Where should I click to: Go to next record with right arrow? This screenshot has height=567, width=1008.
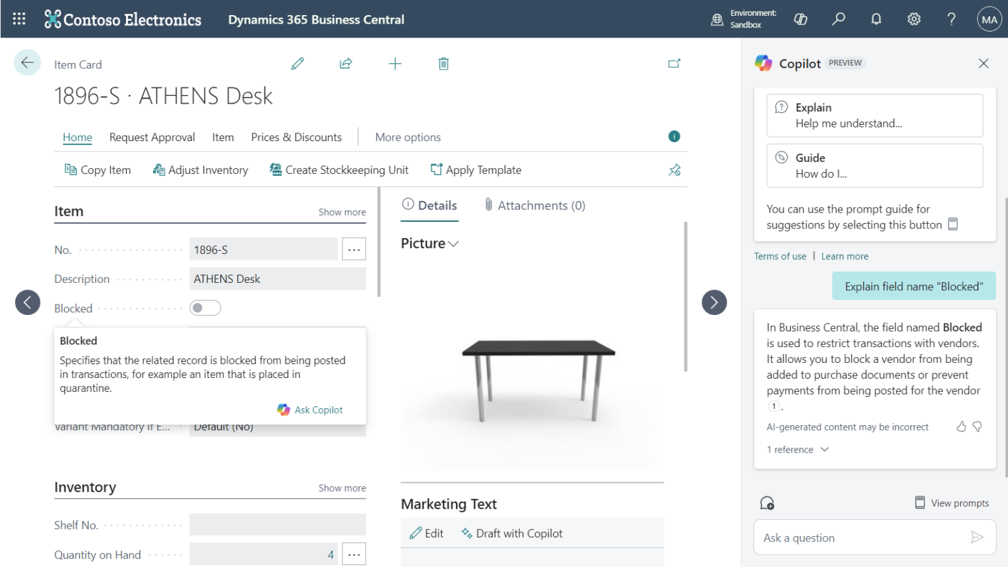click(x=714, y=303)
